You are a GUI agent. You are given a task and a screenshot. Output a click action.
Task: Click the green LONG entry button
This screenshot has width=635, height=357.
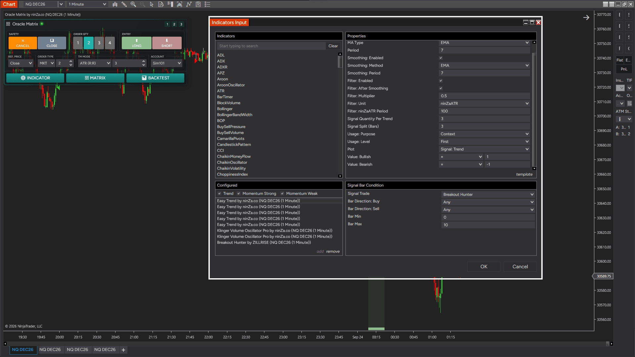coord(137,43)
